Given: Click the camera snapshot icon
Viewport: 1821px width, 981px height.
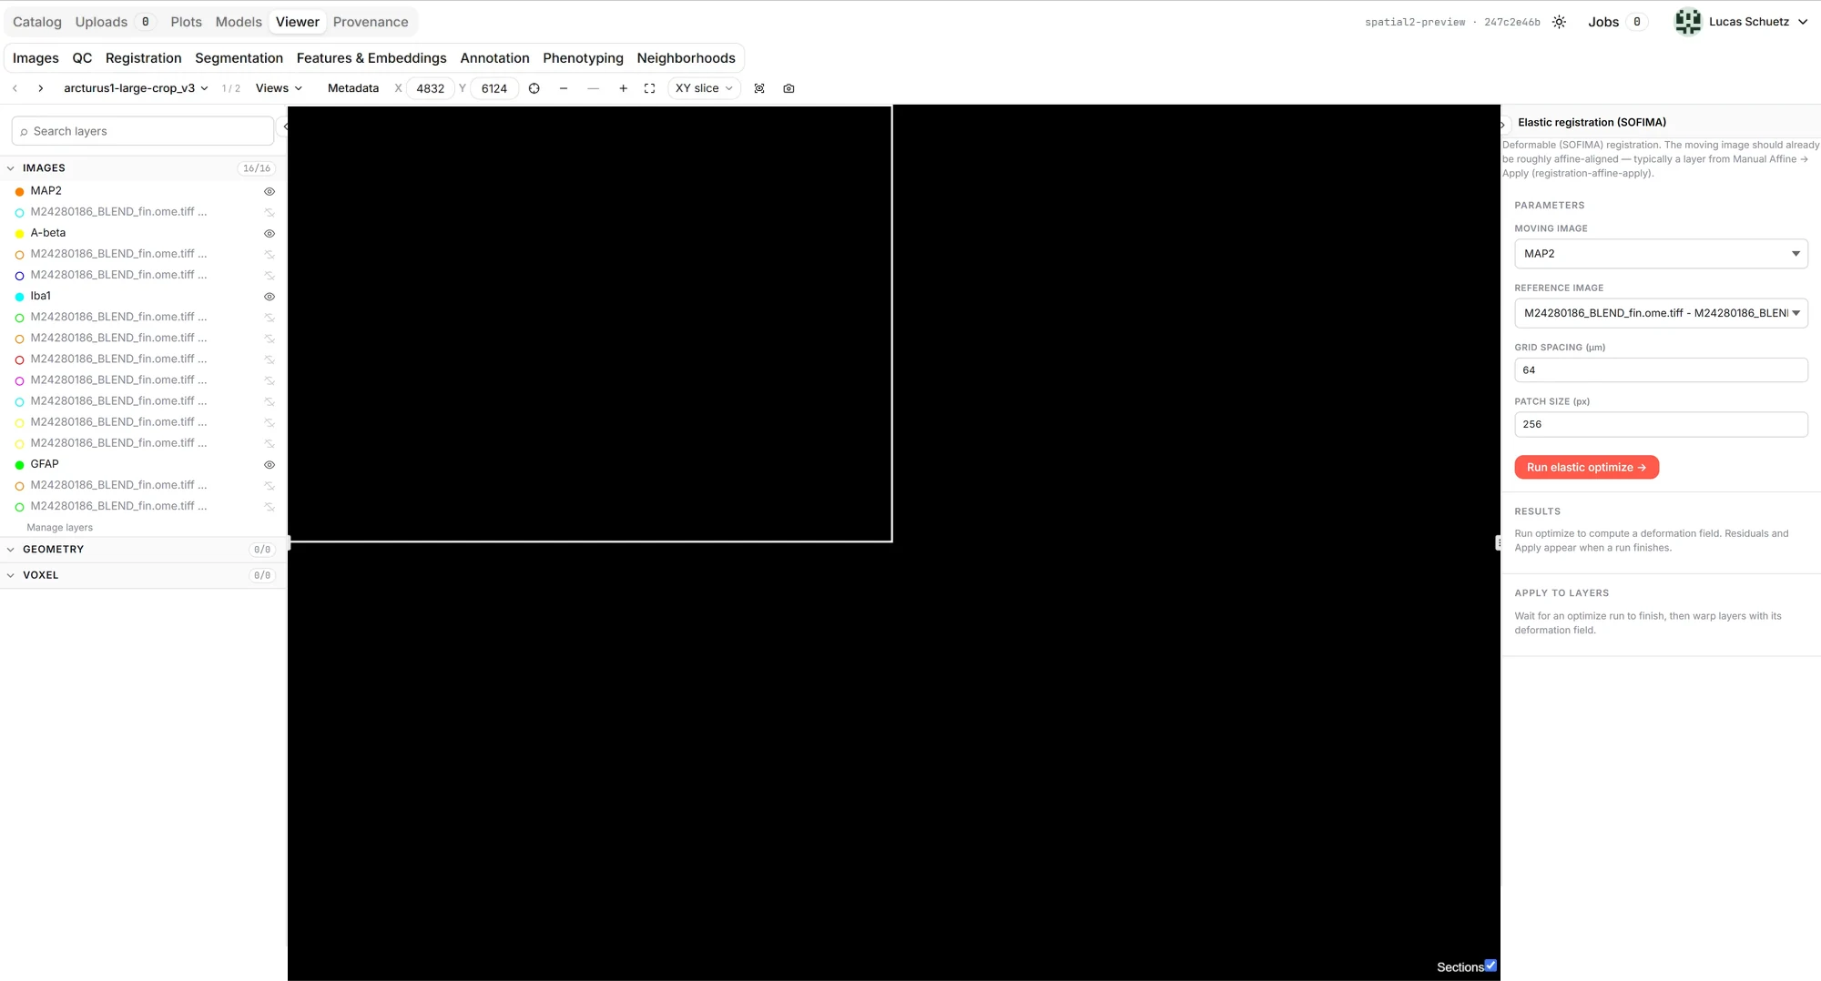Looking at the screenshot, I should click(x=788, y=88).
